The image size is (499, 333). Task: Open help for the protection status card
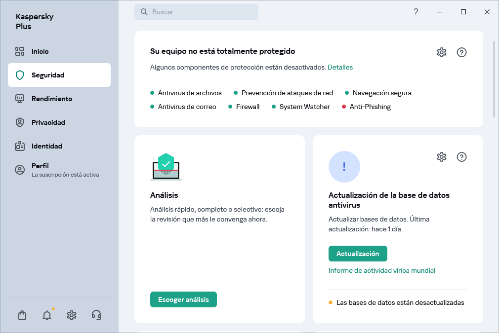[x=461, y=52]
